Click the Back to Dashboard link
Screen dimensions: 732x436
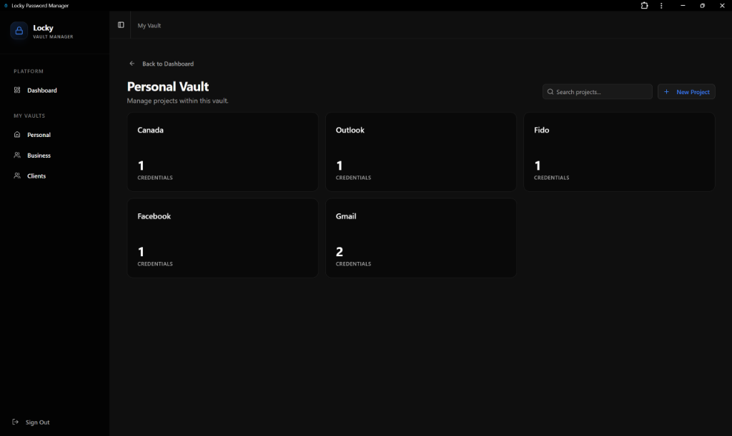point(167,64)
